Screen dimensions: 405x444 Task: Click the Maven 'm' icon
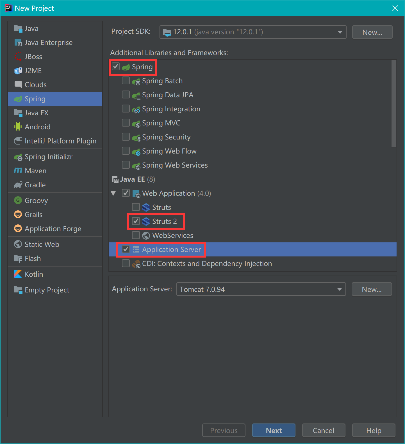click(18, 171)
